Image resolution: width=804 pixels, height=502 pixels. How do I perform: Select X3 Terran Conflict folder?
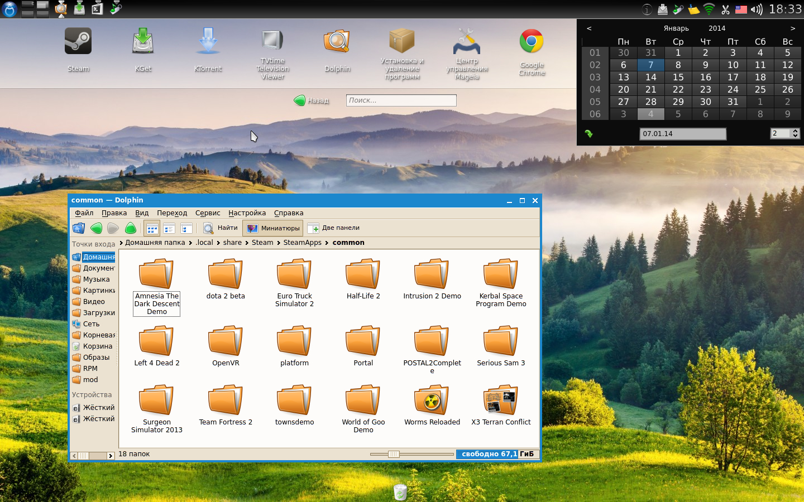pos(501,405)
